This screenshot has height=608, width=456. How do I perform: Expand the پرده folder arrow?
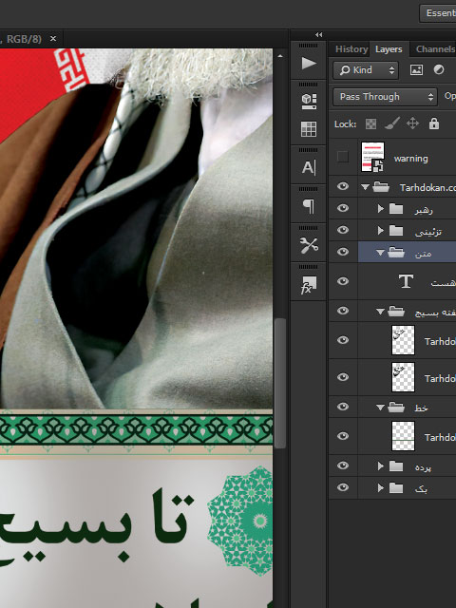(x=381, y=466)
